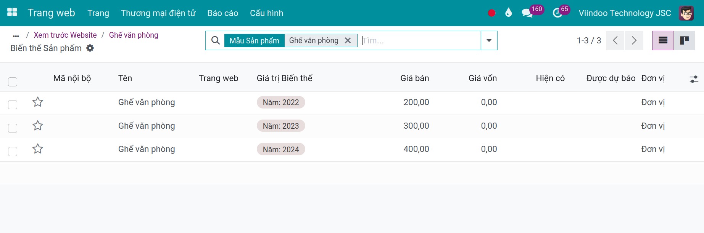Screen dimensions: 704x233
Task: Sort by the Hiện có column
Action: tap(550, 78)
